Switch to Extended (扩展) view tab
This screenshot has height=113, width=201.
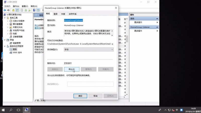click(x=37, y=101)
